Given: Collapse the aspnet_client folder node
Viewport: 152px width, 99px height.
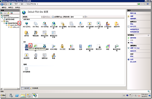Looking at the screenshot, I should tap(6, 25).
